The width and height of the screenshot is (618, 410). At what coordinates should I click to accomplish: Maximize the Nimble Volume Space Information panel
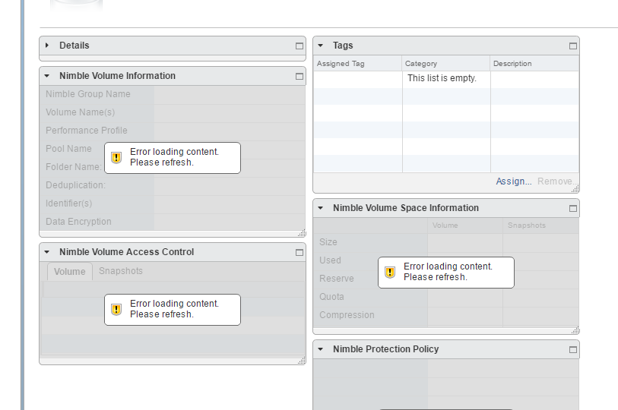pos(572,208)
